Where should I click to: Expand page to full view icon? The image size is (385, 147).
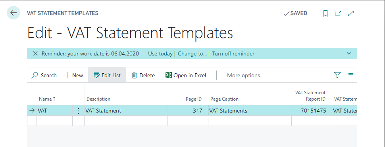click(351, 14)
